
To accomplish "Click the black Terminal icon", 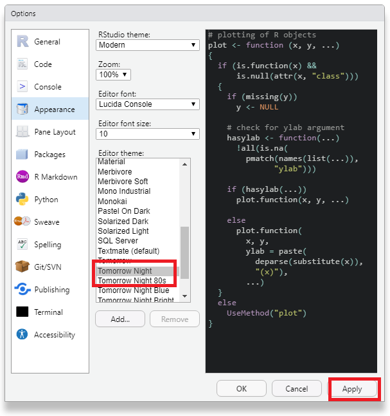I will tap(22, 312).
